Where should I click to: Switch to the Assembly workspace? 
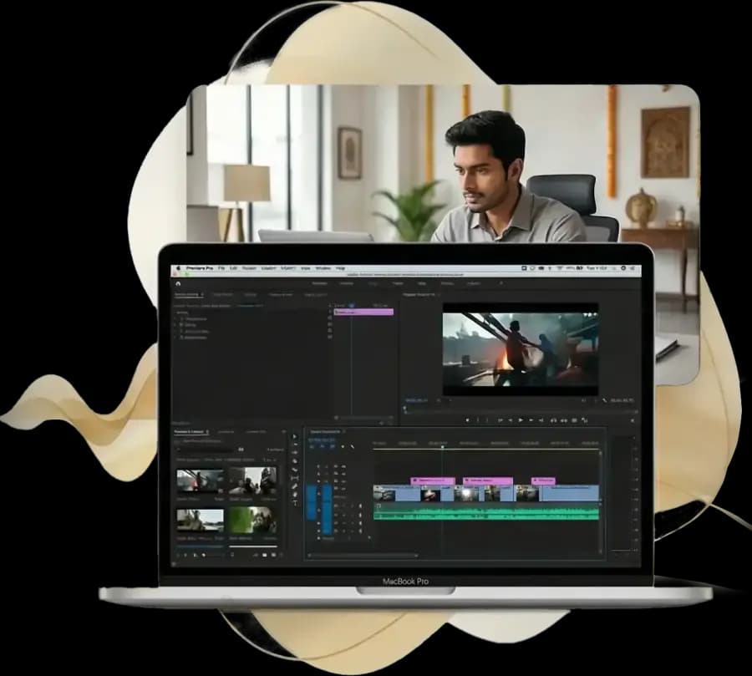[x=347, y=283]
